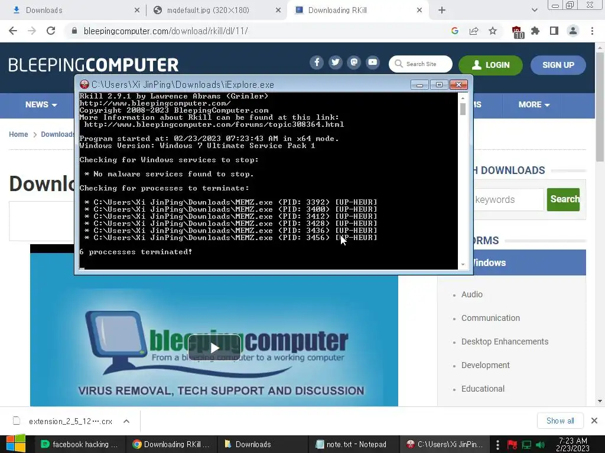Viewport: 605px width, 453px height.
Task: Open BleepingComputer YouTube channel
Action: pos(373,63)
